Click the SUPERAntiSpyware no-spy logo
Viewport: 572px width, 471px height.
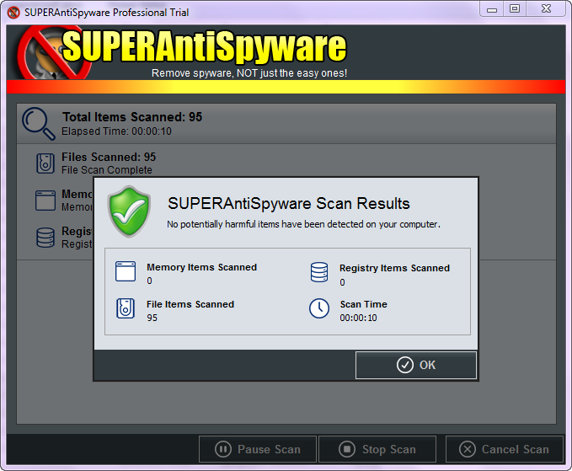tap(54, 52)
